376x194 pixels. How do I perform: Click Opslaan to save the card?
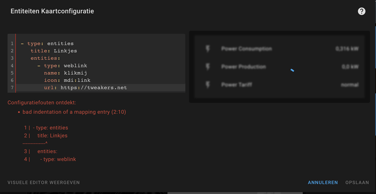click(x=357, y=182)
